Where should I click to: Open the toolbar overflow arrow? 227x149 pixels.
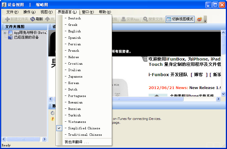tap(205, 19)
